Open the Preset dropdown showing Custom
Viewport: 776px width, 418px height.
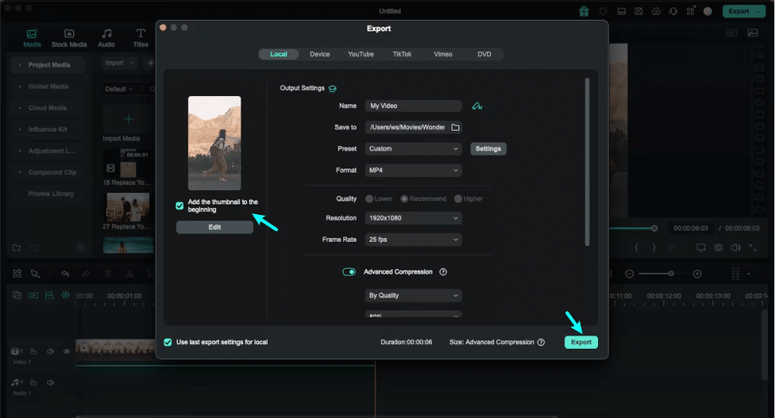click(x=413, y=149)
